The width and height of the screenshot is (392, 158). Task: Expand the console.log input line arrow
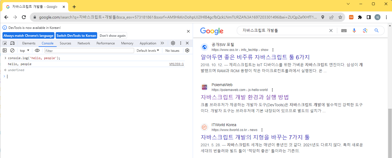(x=5, y=58)
